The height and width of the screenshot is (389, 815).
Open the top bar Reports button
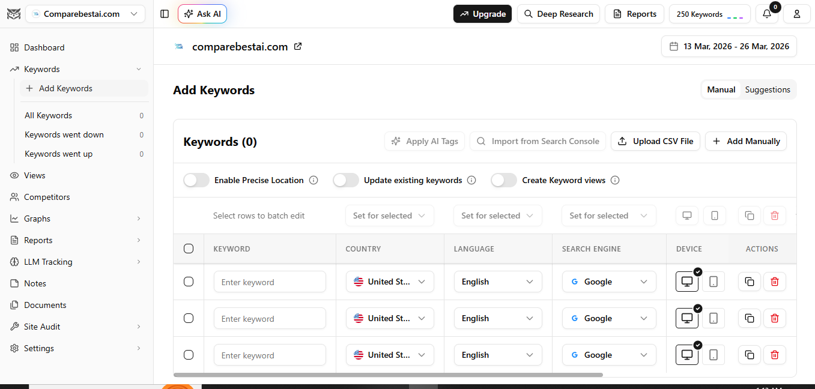click(x=634, y=14)
